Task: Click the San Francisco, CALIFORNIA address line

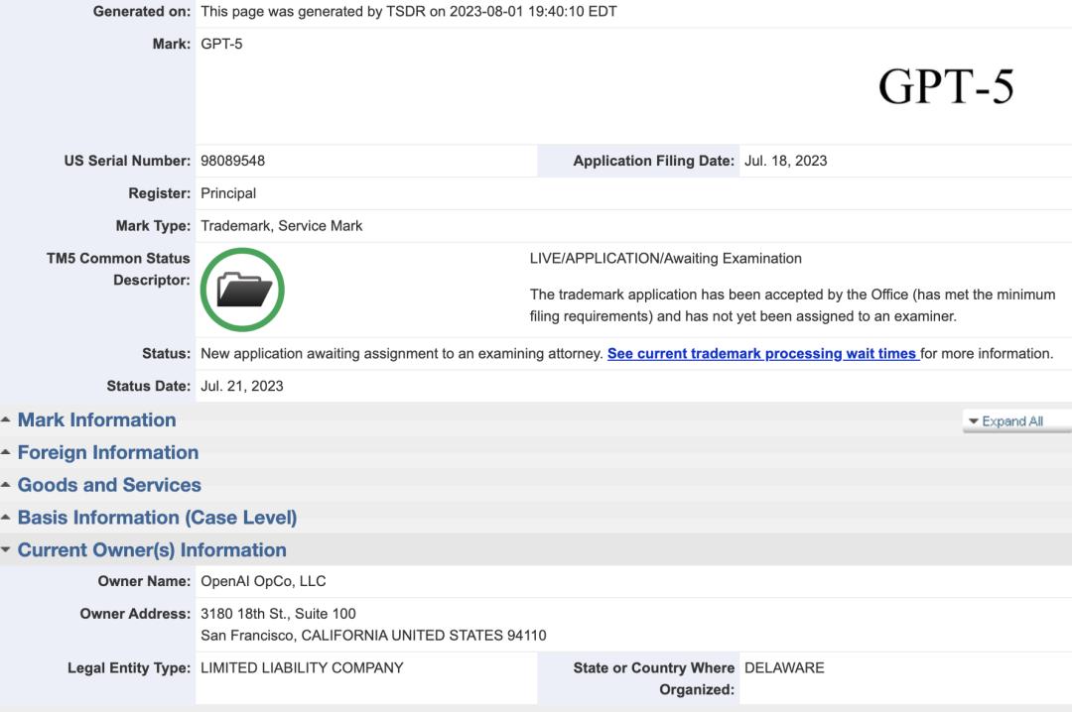Action: click(x=373, y=636)
